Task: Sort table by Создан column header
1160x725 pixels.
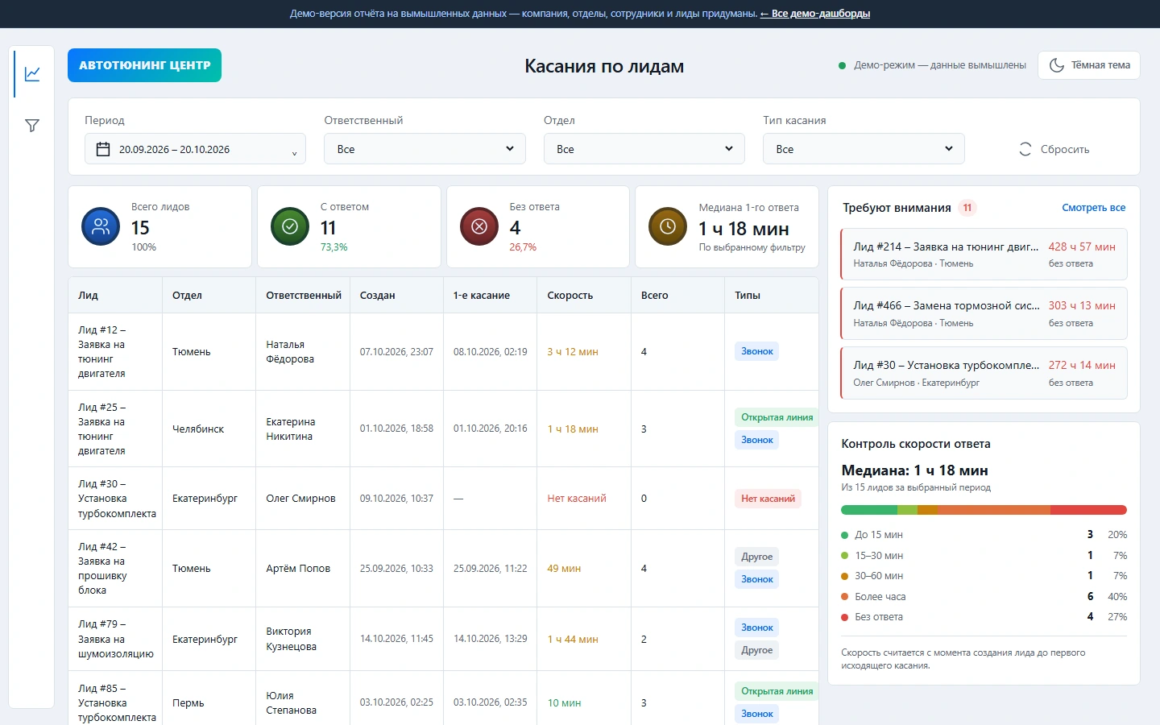Action: [378, 296]
